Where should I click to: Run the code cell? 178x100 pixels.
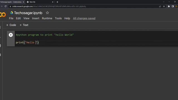11,35
